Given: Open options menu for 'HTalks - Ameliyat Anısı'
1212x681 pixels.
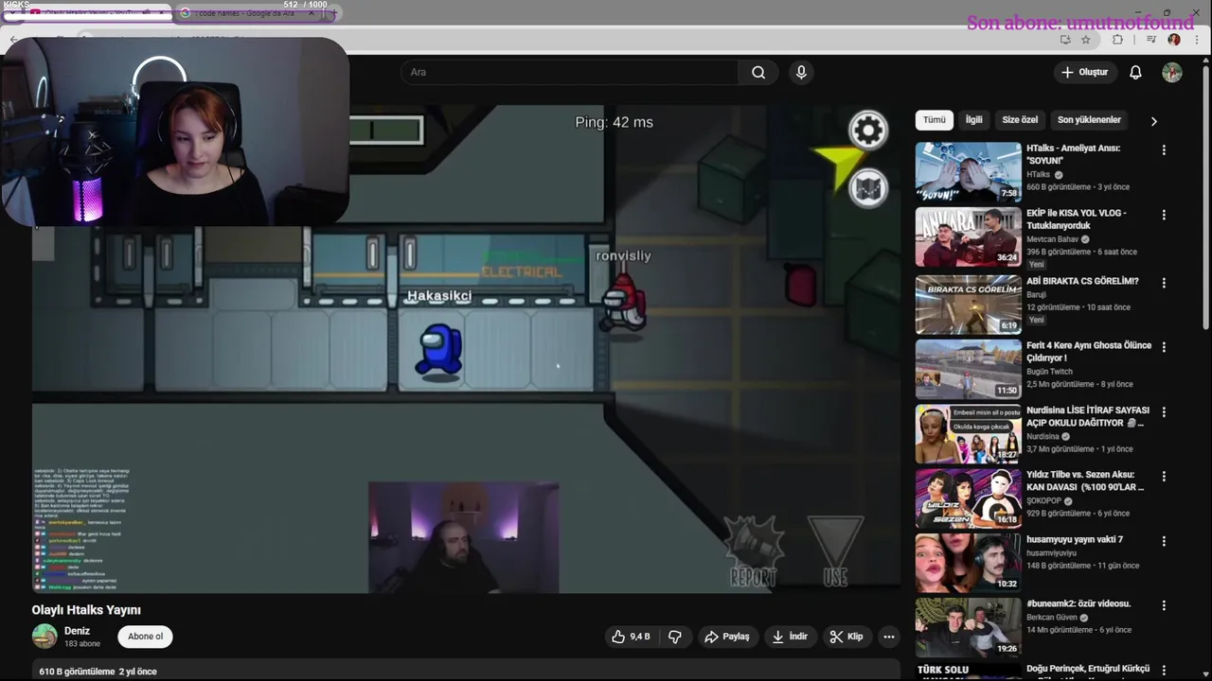Looking at the screenshot, I should point(1164,150).
